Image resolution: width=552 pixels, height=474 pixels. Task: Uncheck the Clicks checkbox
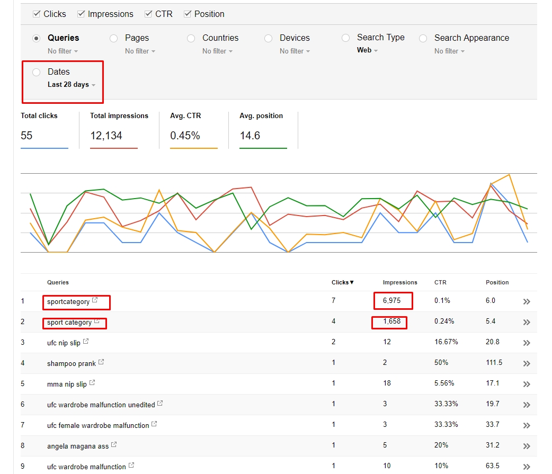click(37, 14)
